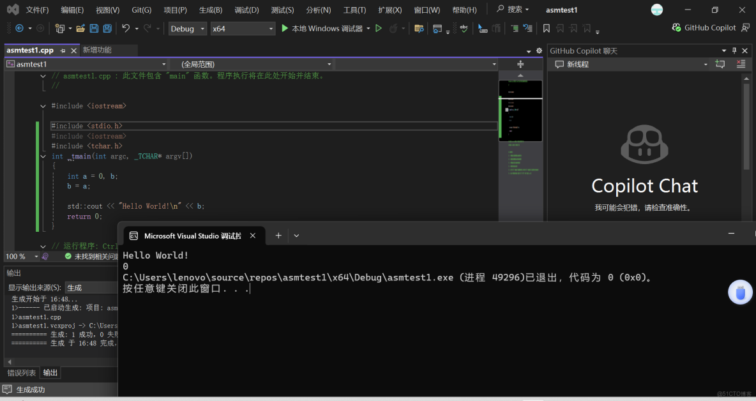
Task: Click the gear icon above the Copilot panel
Action: point(539,51)
